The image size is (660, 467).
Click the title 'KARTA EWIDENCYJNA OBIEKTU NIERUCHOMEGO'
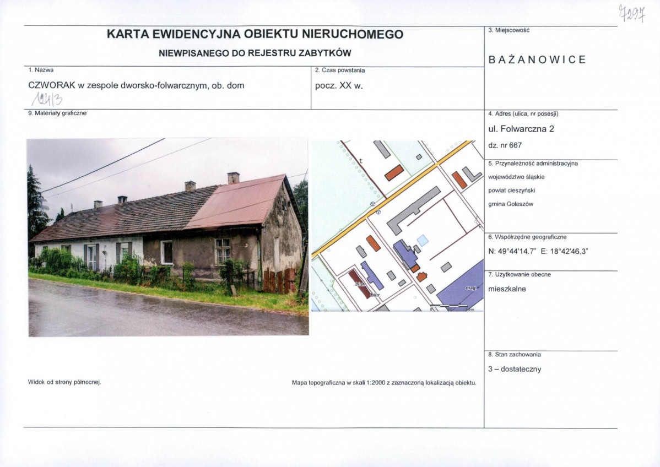tap(255, 35)
